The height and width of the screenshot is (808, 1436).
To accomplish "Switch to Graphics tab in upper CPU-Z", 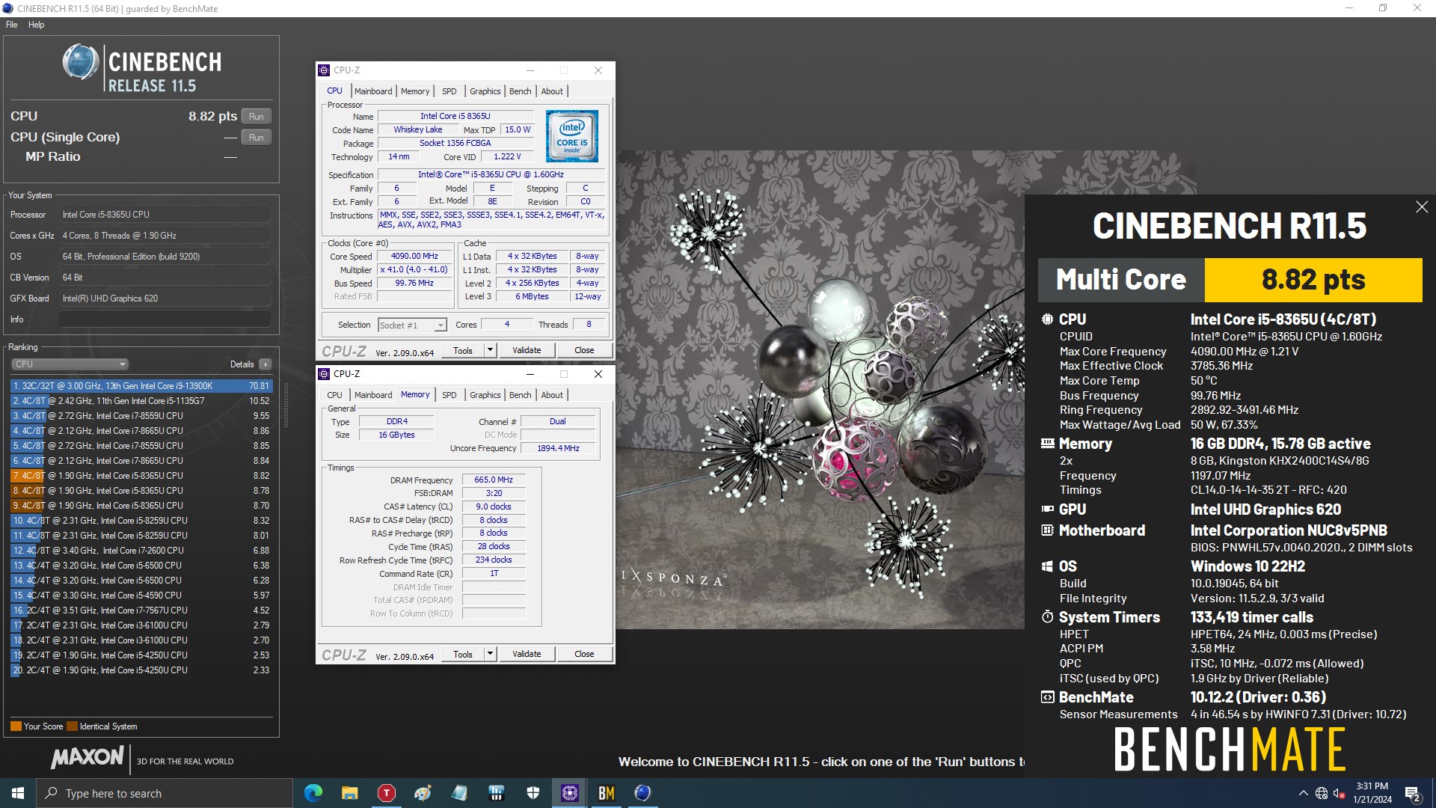I will click(x=485, y=91).
